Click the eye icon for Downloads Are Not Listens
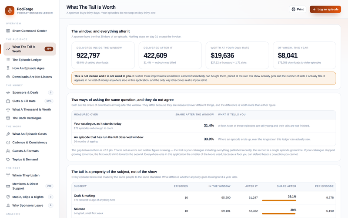The width and height of the screenshot is (348, 218). (x=8, y=77)
